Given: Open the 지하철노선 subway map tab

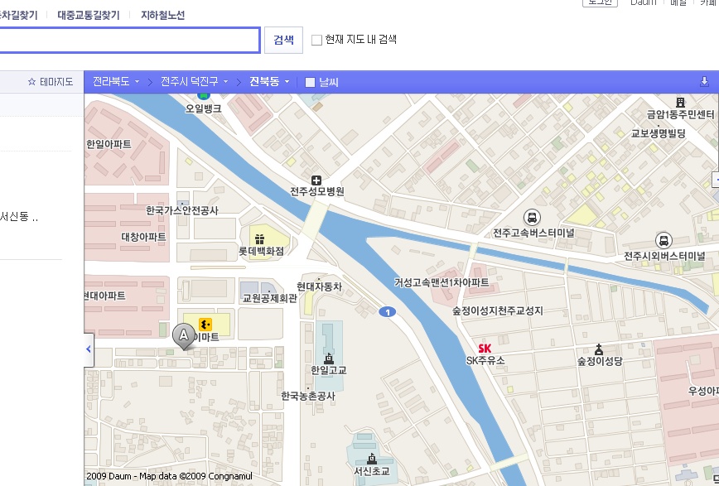Looking at the screenshot, I should (162, 16).
